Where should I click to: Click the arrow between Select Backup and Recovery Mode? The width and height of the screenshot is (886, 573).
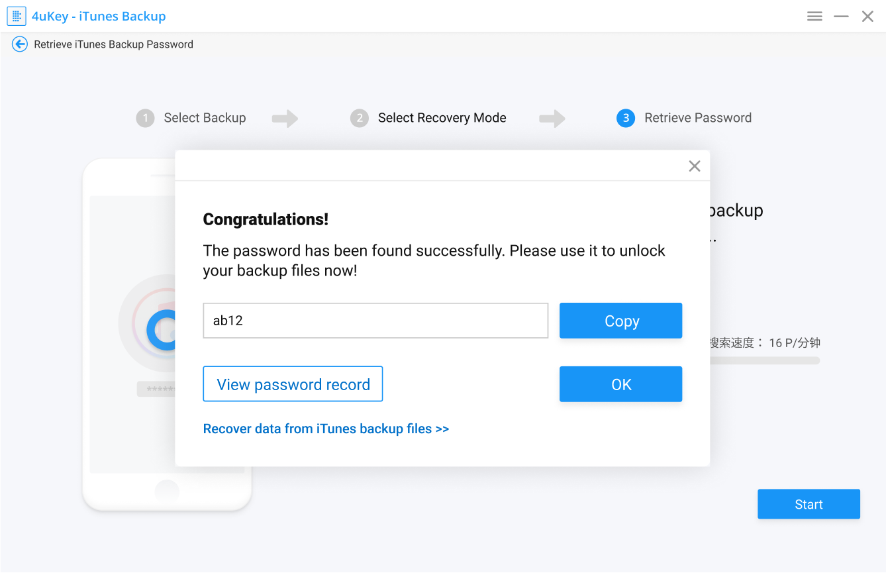click(x=284, y=117)
